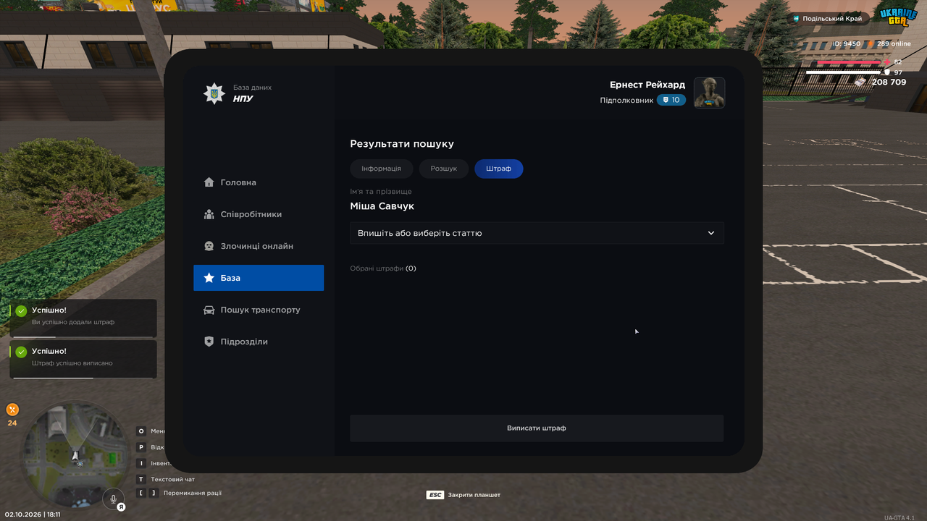Click the Ернест Рейхард name
Image resolution: width=927 pixels, height=521 pixels.
647,85
